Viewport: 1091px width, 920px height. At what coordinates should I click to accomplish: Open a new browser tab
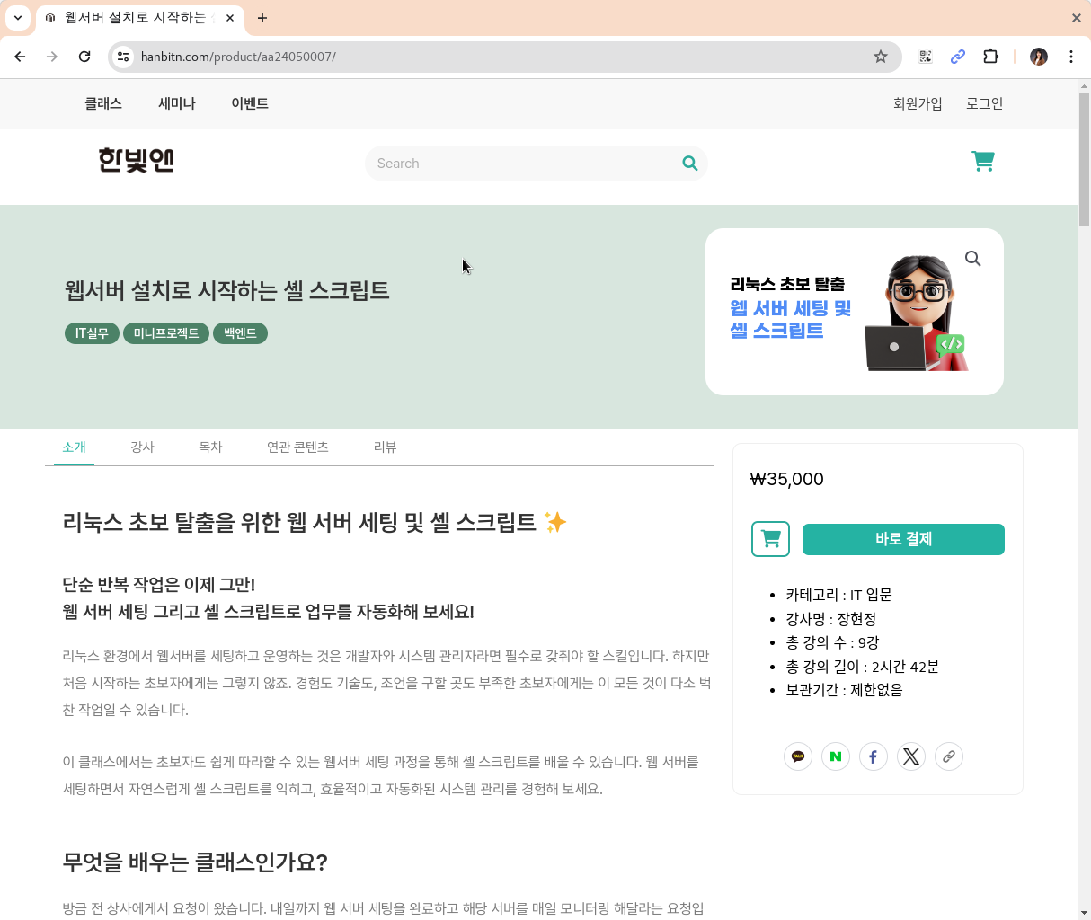click(262, 18)
